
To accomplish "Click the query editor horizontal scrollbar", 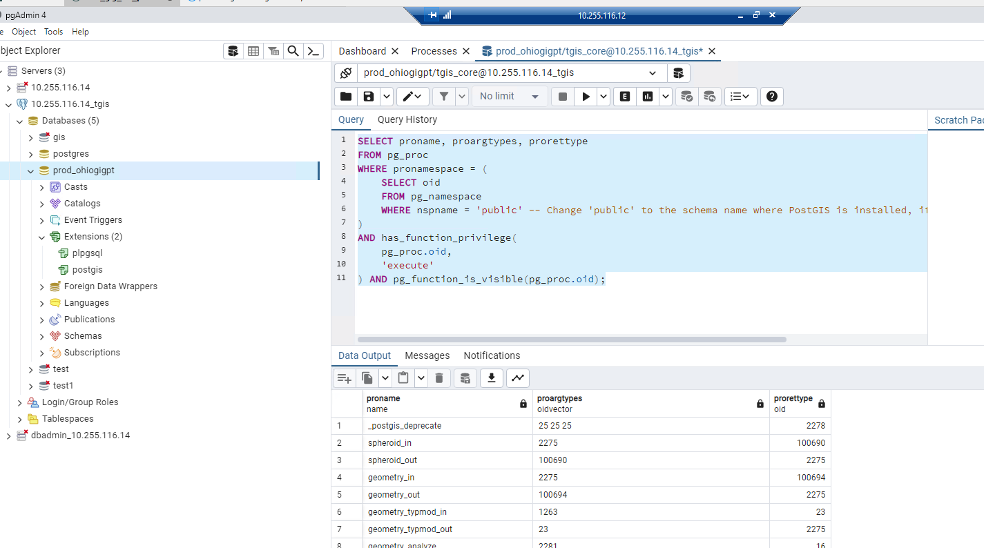I will [x=572, y=340].
